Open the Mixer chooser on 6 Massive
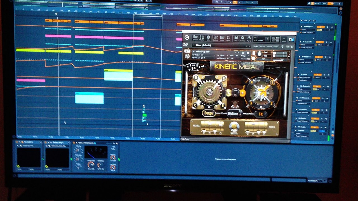This screenshot has width=358, height=201. pos(307,30)
